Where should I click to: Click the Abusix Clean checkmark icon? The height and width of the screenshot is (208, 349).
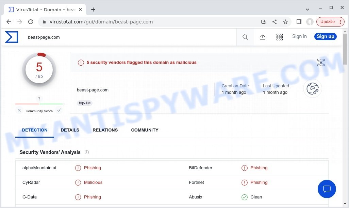244,197
